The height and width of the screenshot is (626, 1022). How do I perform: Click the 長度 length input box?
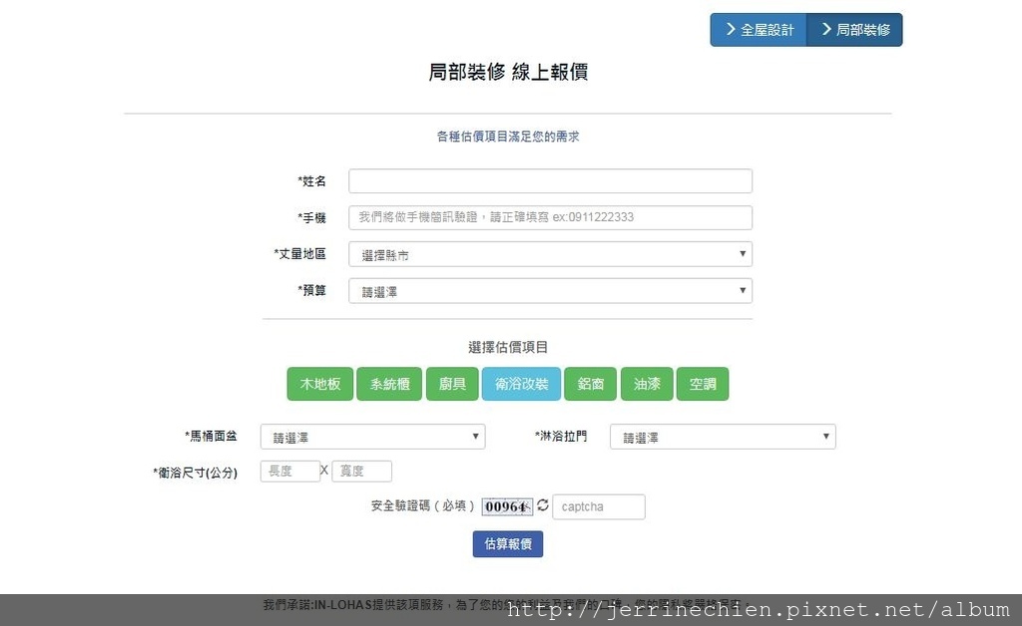coord(290,470)
